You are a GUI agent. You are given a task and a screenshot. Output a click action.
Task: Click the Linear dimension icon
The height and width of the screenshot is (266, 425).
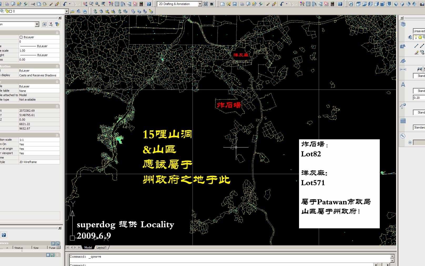point(419,69)
